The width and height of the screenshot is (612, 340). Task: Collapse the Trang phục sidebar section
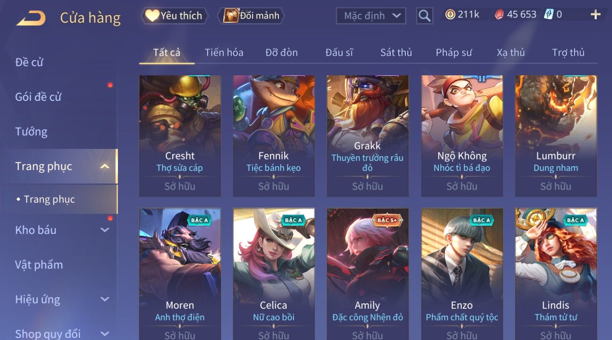[105, 166]
